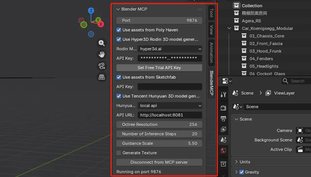Click the zoom magnifier viewport icon

[x=102, y=43]
